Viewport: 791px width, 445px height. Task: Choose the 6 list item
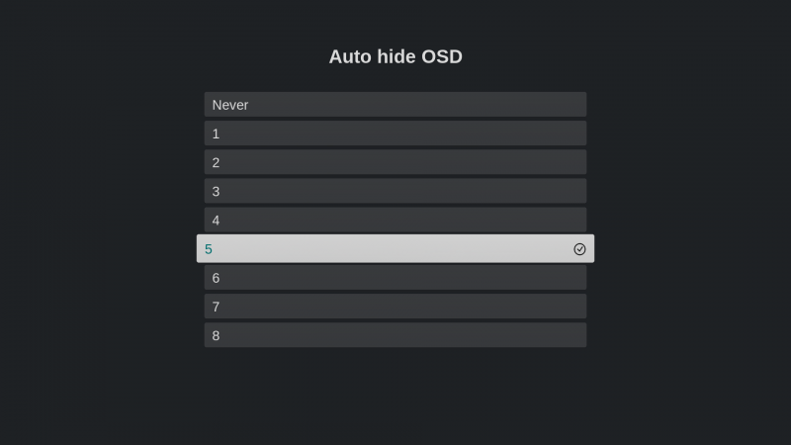(395, 278)
